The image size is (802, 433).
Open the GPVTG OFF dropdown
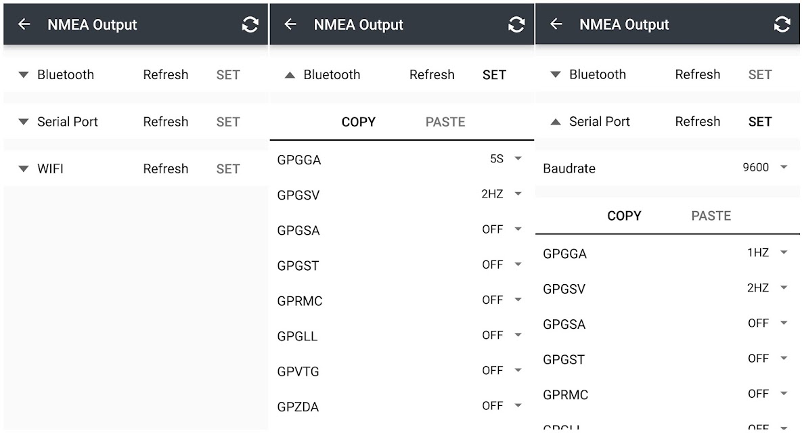coord(502,371)
